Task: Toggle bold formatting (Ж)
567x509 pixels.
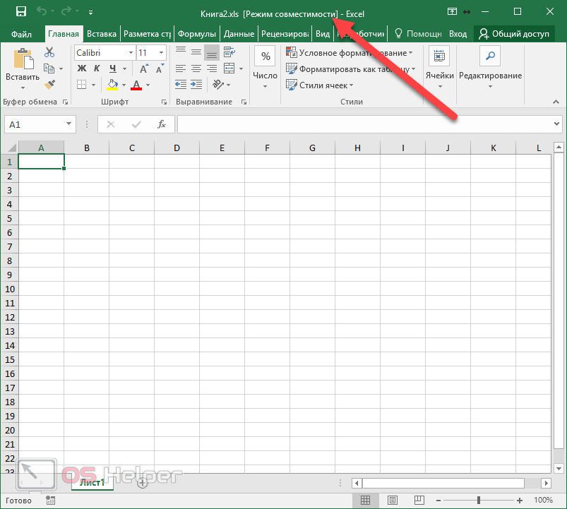Action: point(81,68)
